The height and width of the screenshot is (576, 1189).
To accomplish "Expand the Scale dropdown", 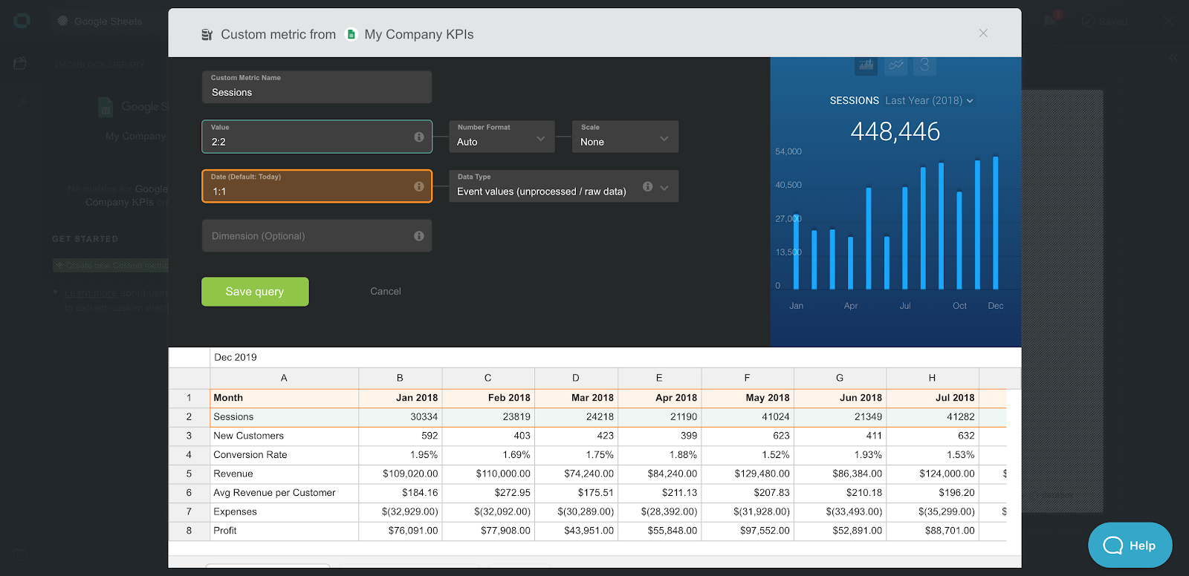I will point(624,137).
